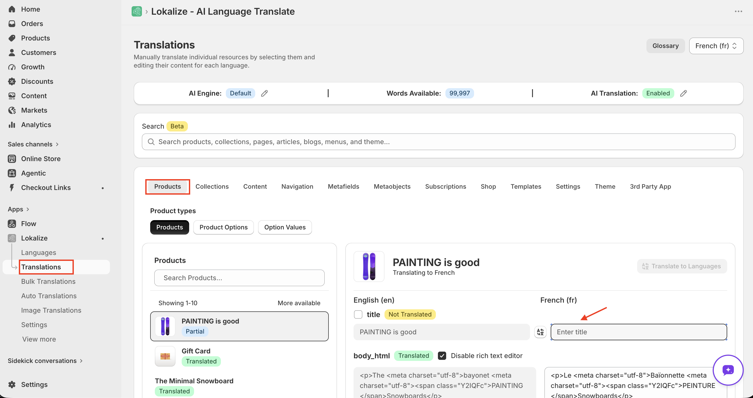Screen dimensions: 753x398
Task: Click the Agentic robot icon
Action: [12, 173]
